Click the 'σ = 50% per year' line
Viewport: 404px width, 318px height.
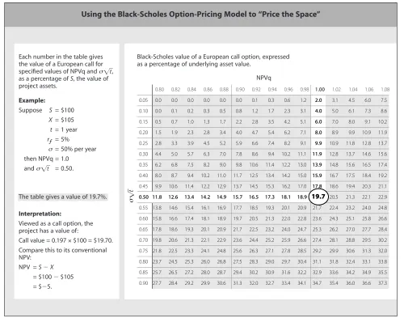72,149
